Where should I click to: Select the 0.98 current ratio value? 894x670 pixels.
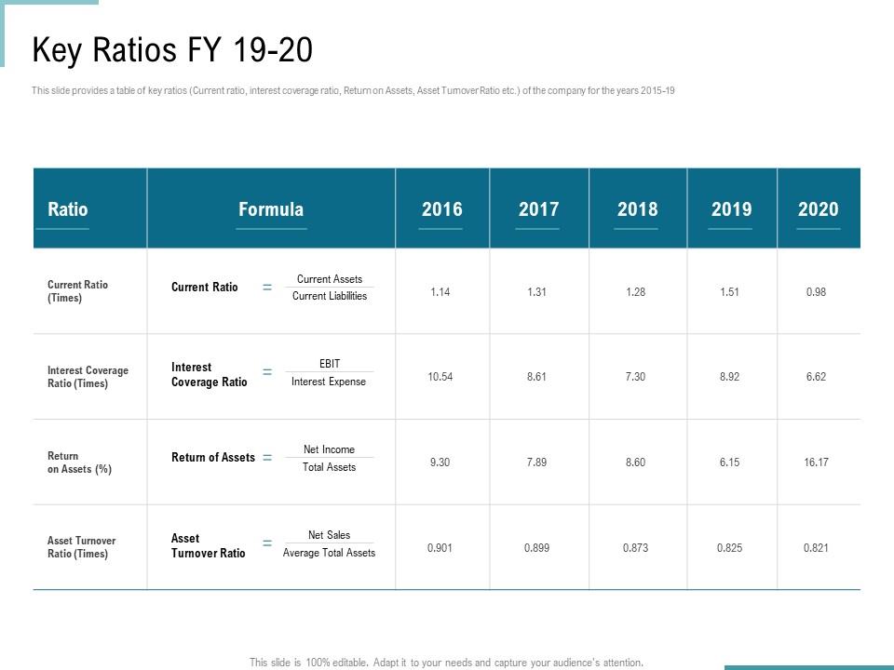(x=816, y=291)
